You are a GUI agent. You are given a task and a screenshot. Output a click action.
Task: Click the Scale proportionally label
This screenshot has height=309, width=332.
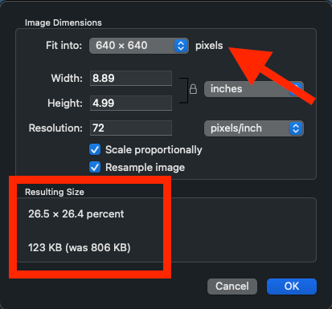tap(154, 150)
